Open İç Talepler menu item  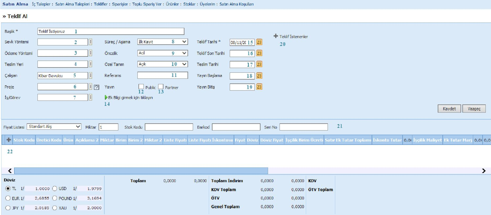coord(41,4)
